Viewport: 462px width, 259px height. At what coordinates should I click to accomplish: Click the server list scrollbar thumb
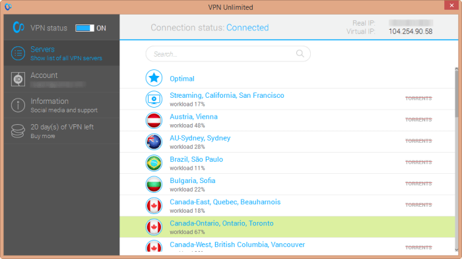457,94
